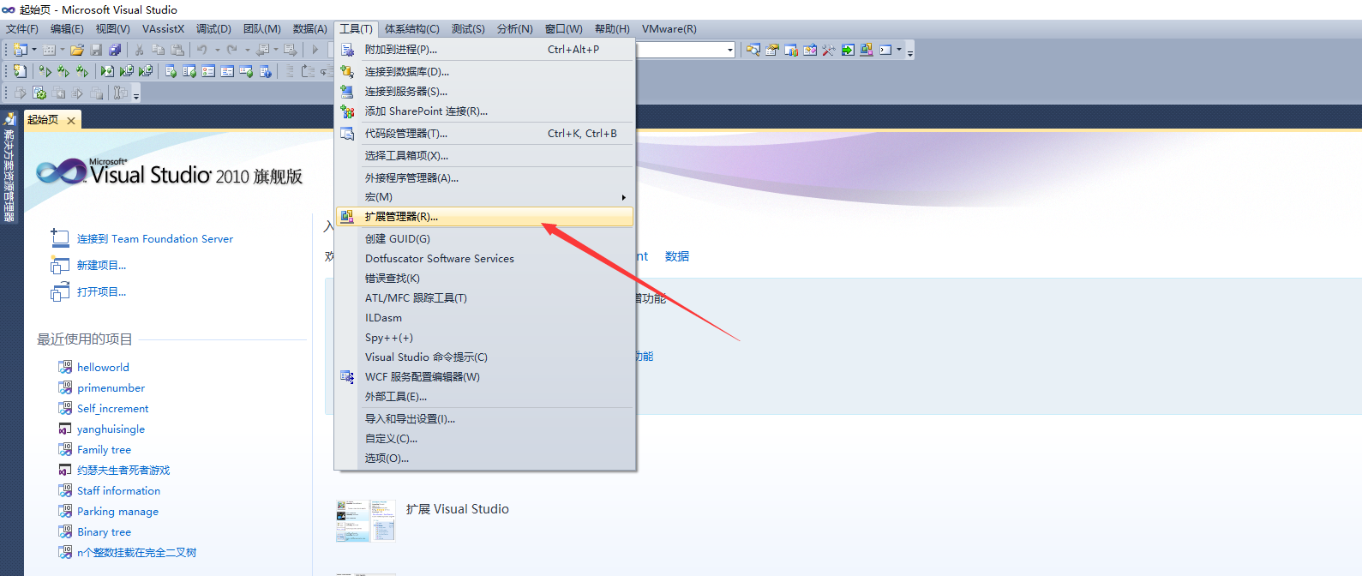The width and height of the screenshot is (1362, 576).
Task: Click the 新建项目... link
Action: [x=101, y=266]
